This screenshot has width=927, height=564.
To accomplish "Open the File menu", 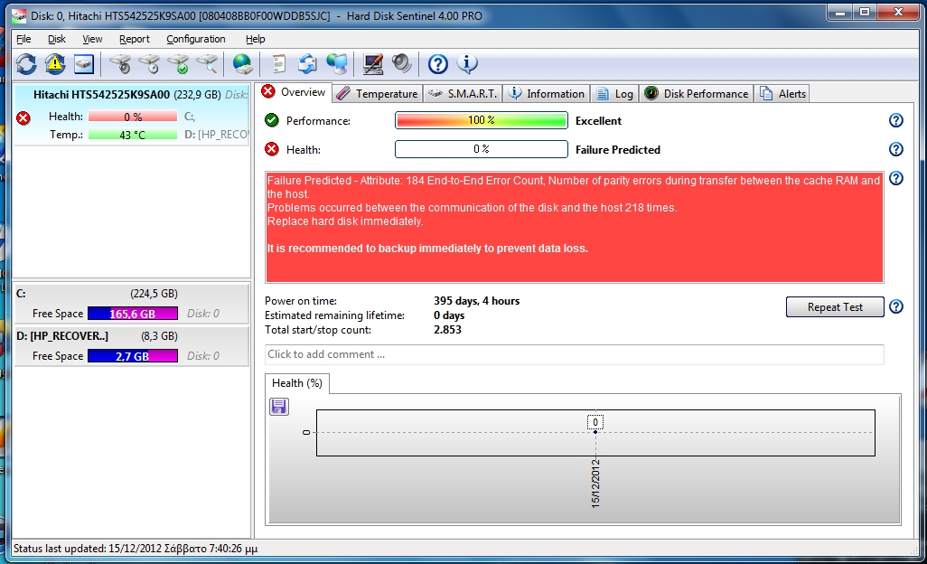I will 23,39.
